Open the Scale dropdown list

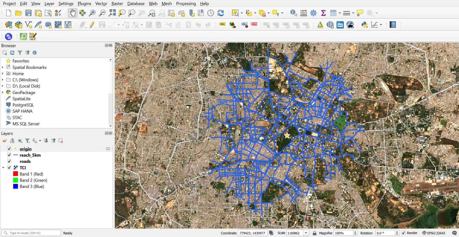coord(306,233)
